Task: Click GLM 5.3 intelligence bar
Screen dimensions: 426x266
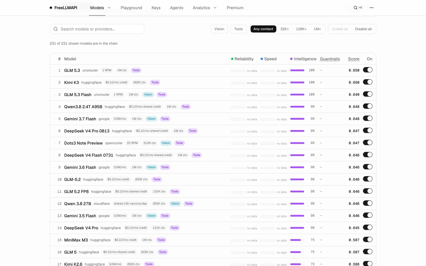Action: 297,70
